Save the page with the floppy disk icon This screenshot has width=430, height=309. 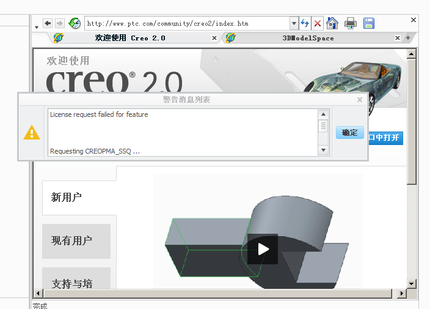369,23
